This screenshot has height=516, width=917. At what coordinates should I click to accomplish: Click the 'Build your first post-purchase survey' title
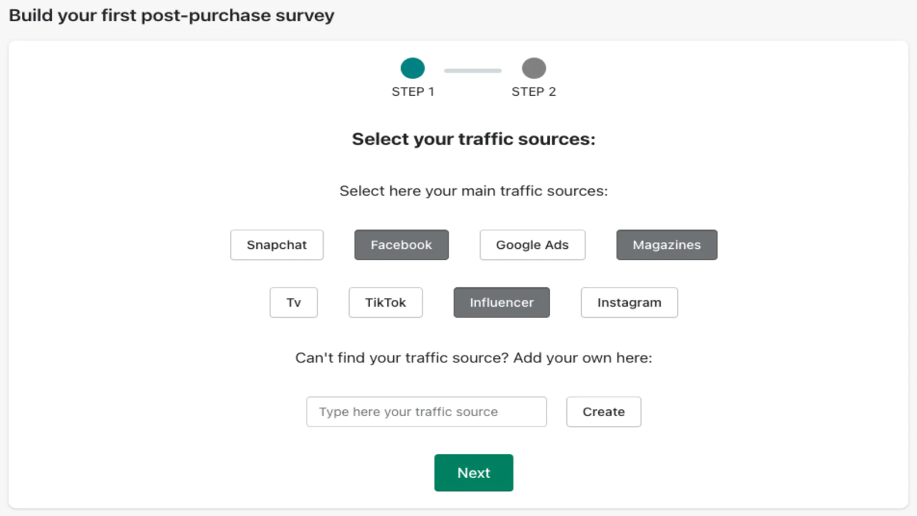[x=171, y=15]
